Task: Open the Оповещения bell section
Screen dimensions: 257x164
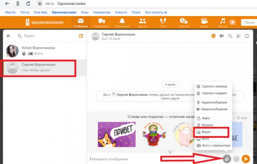Action: tap(122, 23)
